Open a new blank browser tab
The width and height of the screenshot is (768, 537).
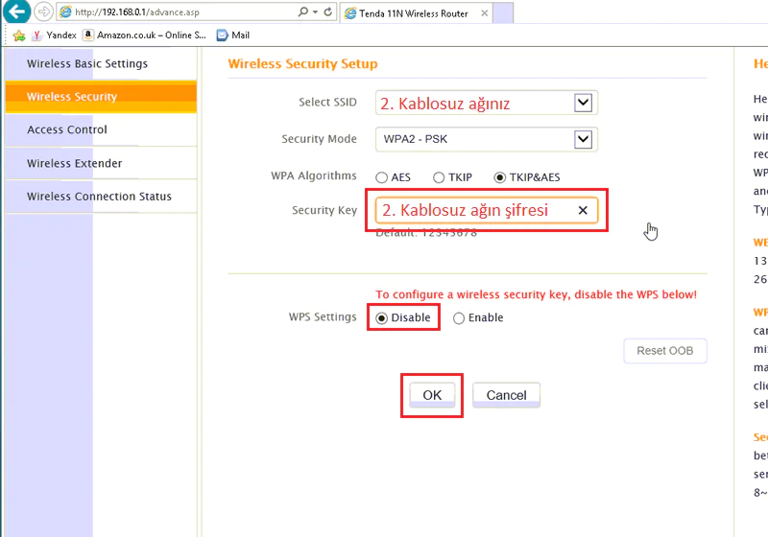pos(503,13)
